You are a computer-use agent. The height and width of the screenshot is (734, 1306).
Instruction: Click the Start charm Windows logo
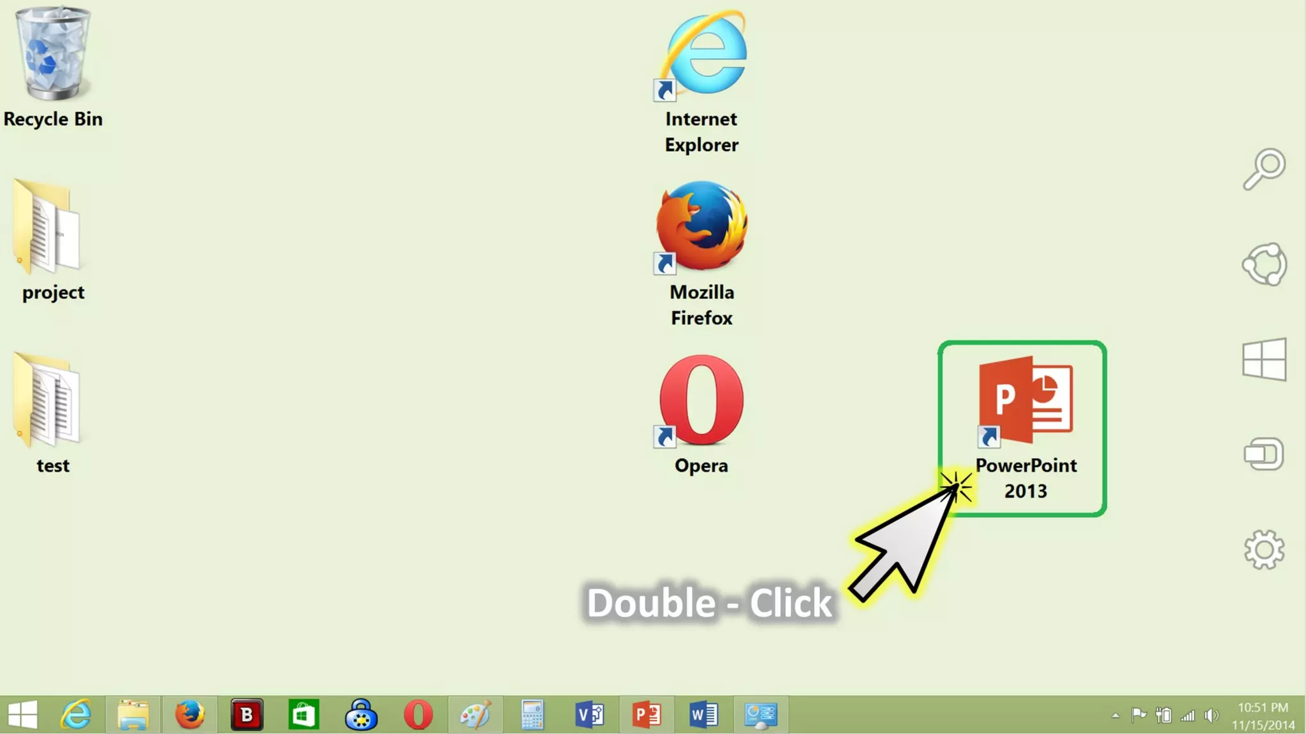point(1264,359)
